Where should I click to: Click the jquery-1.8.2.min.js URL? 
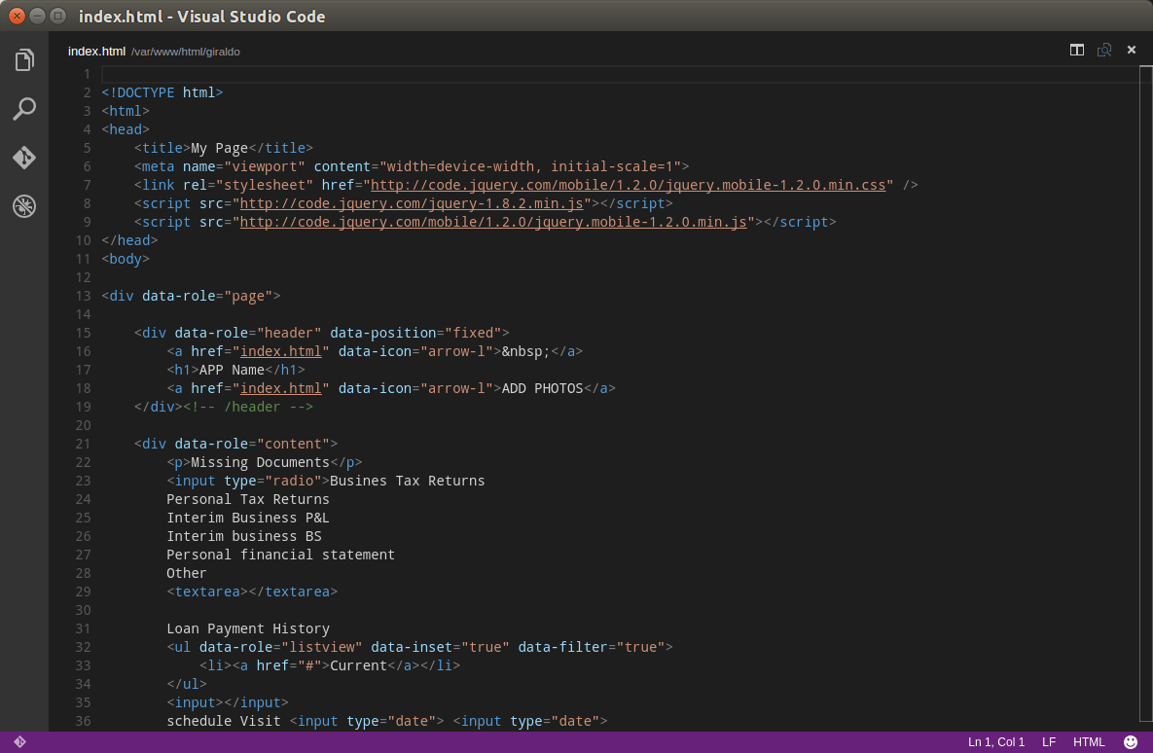coord(411,203)
